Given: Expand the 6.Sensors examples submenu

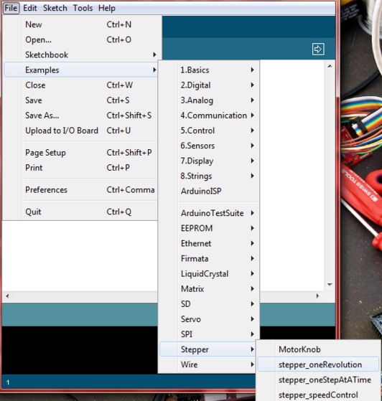Looking at the screenshot, I should pos(209,146).
